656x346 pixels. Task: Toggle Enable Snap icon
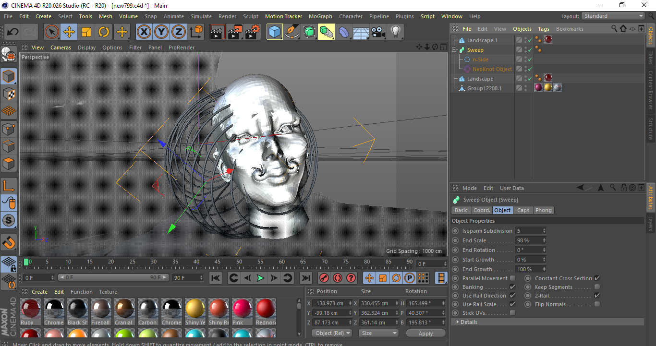9,242
